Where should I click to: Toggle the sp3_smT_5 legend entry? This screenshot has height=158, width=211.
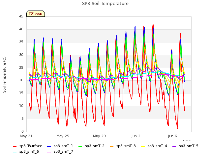click(185, 146)
